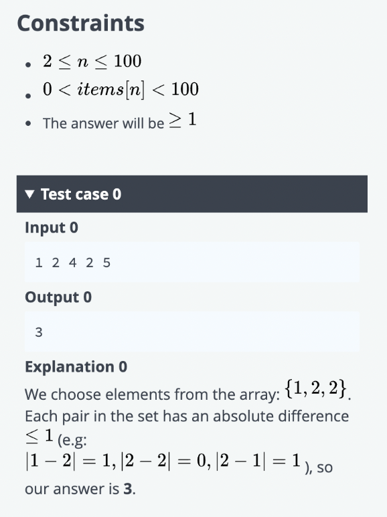
Task: Click 'We choose elements from the array' text
Action: (x=152, y=394)
